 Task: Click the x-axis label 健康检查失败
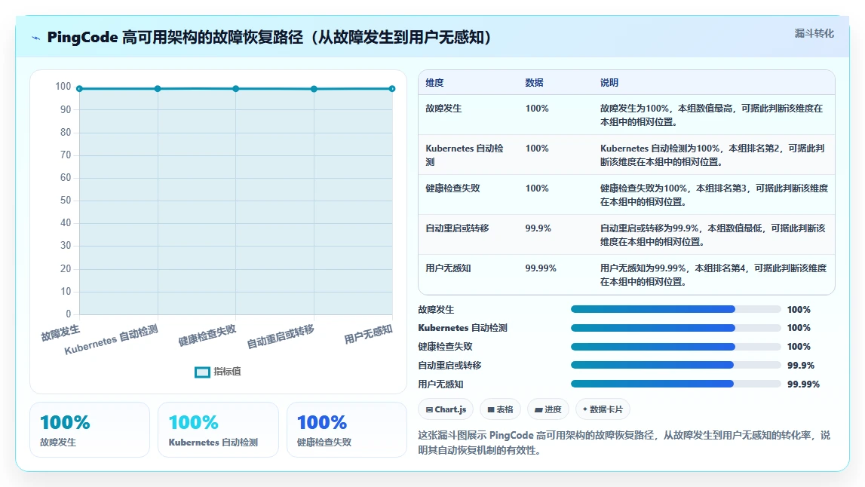[x=207, y=335]
